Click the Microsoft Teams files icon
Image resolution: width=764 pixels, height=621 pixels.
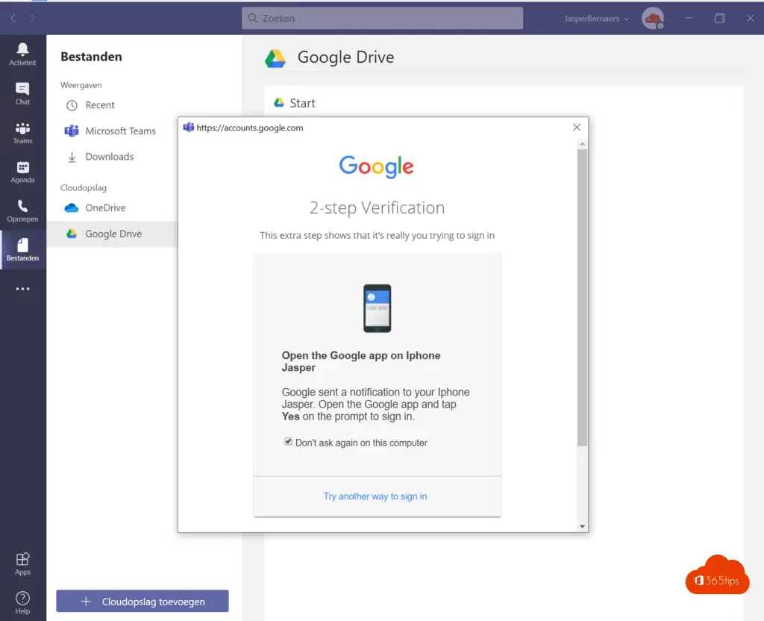click(72, 131)
